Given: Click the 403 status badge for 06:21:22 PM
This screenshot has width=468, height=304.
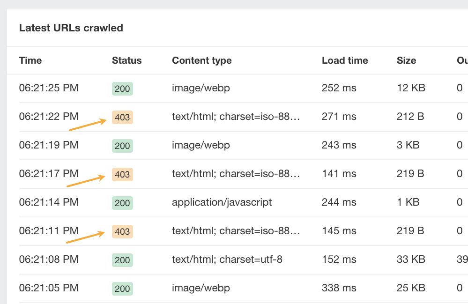Looking at the screenshot, I should [122, 117].
